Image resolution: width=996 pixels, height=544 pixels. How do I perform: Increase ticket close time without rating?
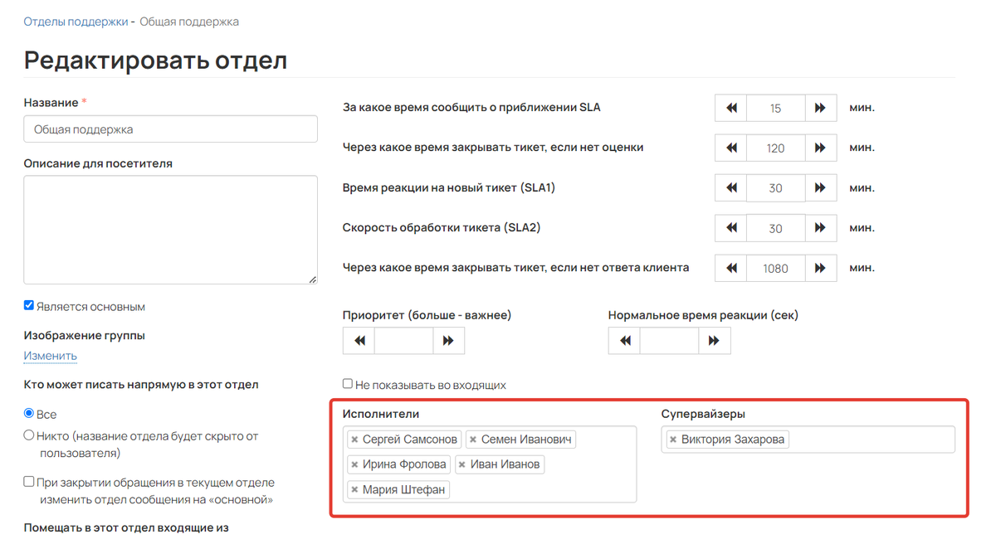821,148
